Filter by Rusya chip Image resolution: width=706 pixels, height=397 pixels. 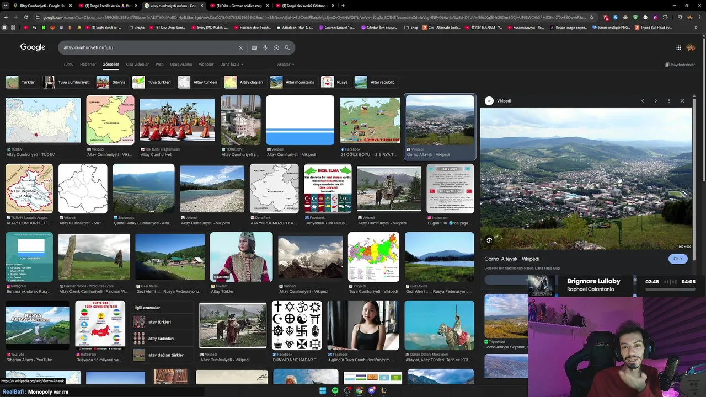pos(335,82)
